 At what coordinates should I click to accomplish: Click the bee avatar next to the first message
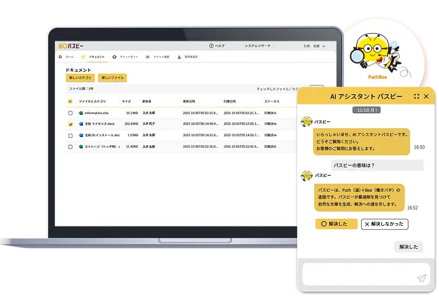306,122
